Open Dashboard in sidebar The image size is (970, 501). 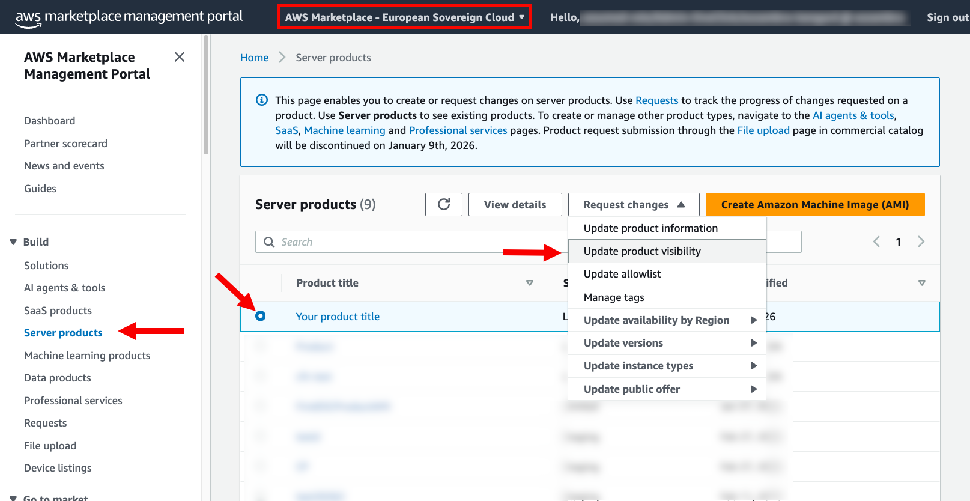pos(49,121)
